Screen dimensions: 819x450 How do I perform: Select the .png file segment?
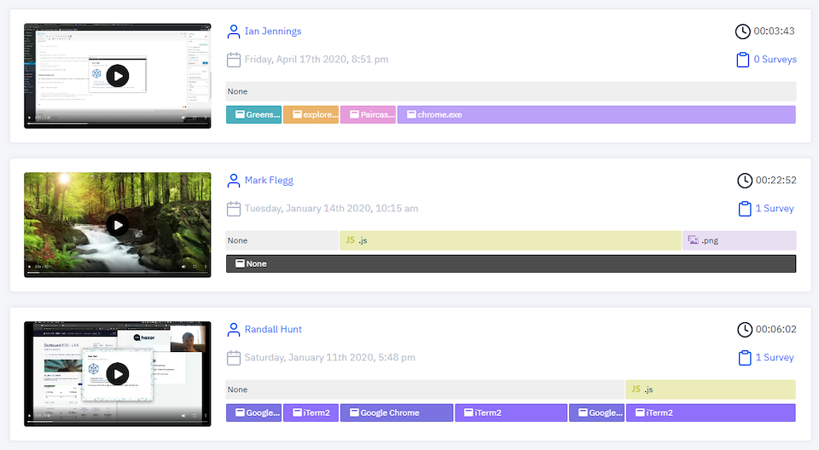click(x=739, y=240)
